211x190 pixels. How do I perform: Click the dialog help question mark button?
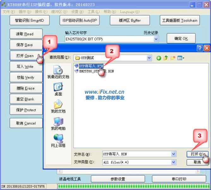200,48
